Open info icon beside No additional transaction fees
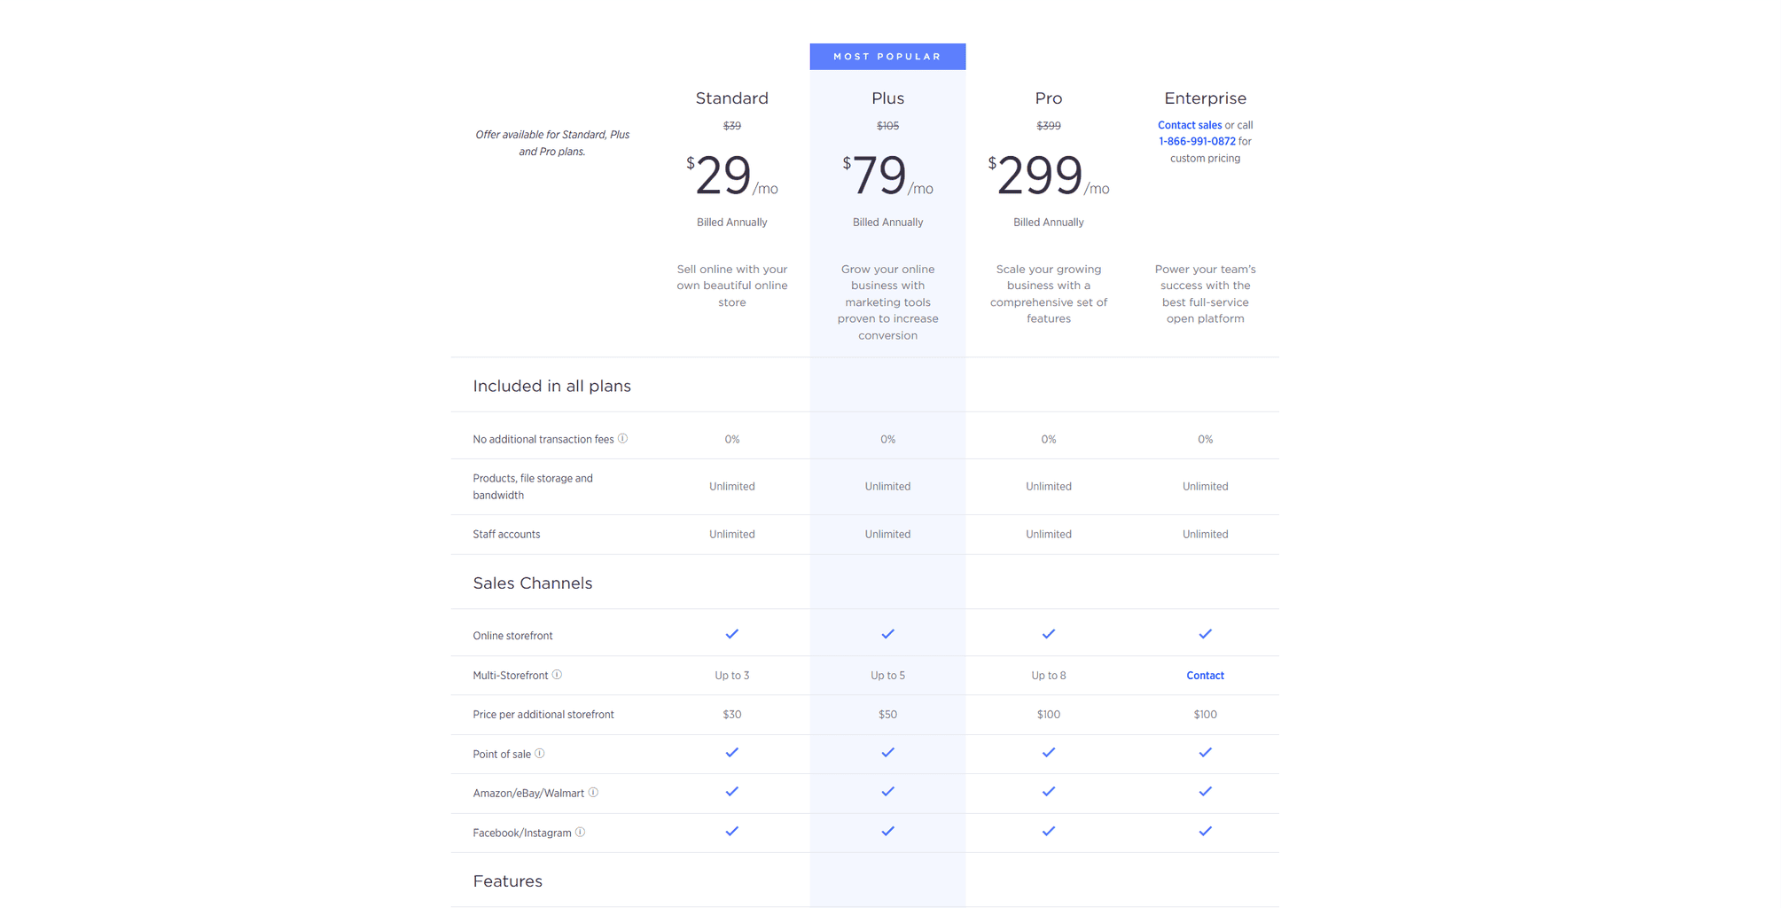Image resolution: width=1781 pixels, height=908 pixels. pos(623,438)
